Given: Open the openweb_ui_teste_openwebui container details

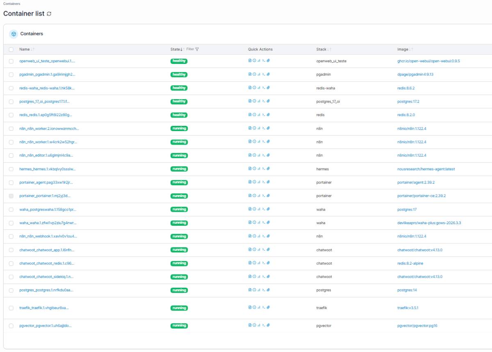Looking at the screenshot, I should click(x=47, y=61).
